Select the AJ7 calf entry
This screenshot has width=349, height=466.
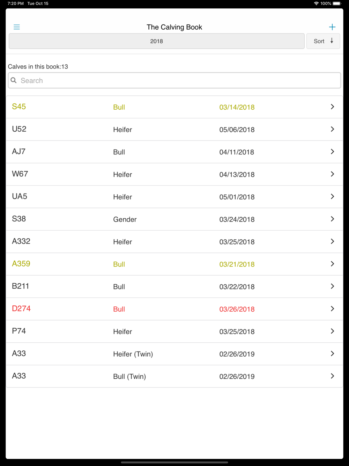click(x=19, y=152)
